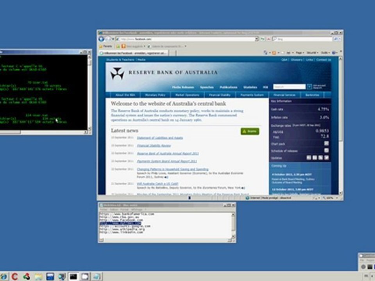Click the Reserve Bank of Australia logo

[117, 73]
